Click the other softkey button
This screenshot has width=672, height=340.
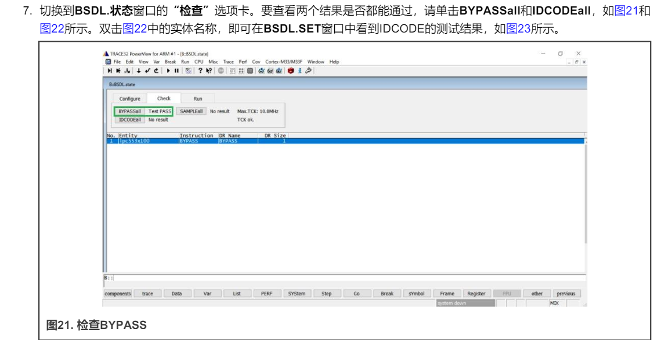pyautogui.click(x=537, y=294)
